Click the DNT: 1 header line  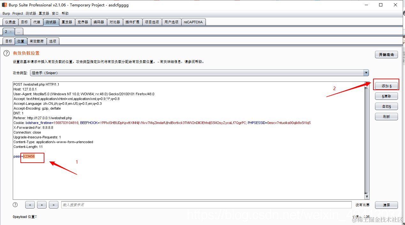tap(19, 113)
